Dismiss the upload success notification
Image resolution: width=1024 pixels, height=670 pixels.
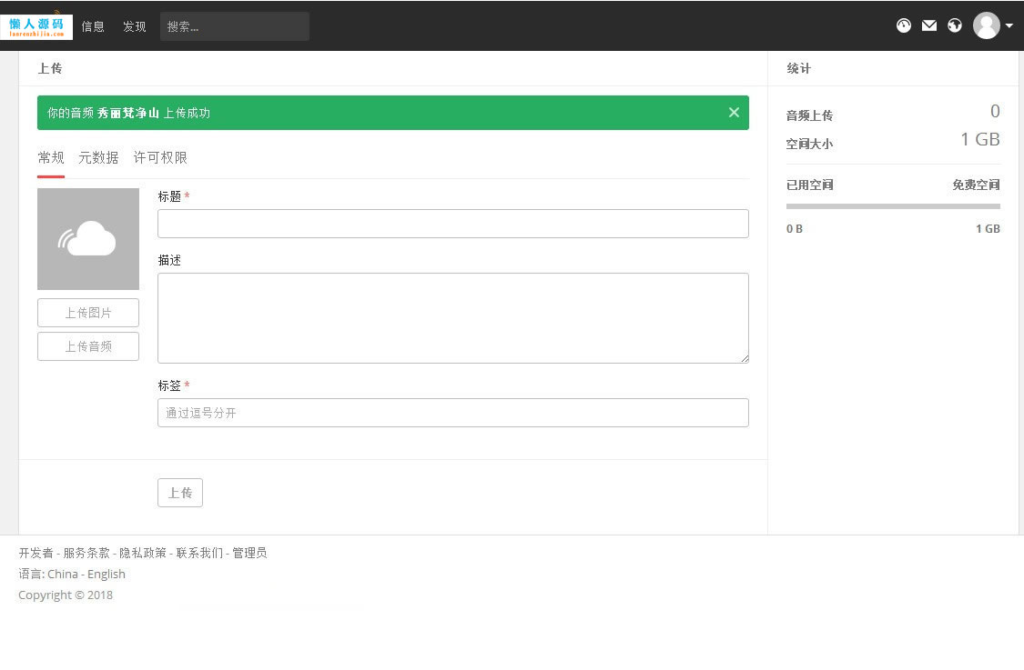pos(734,112)
